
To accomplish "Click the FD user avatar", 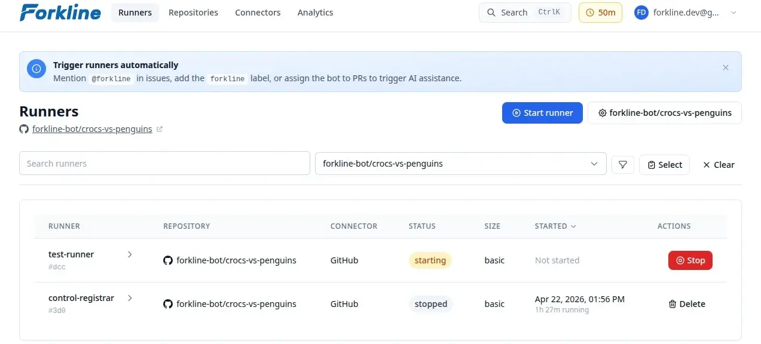I will [641, 13].
